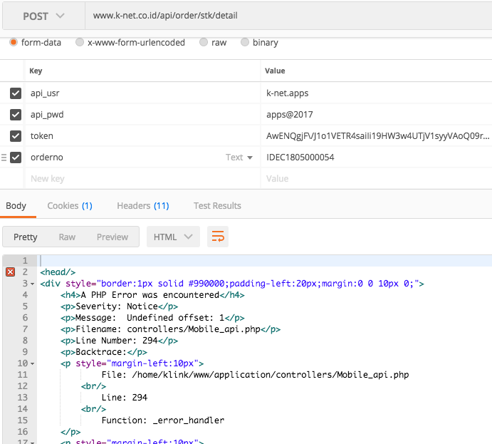Collapse the div block at line 3

33,284
